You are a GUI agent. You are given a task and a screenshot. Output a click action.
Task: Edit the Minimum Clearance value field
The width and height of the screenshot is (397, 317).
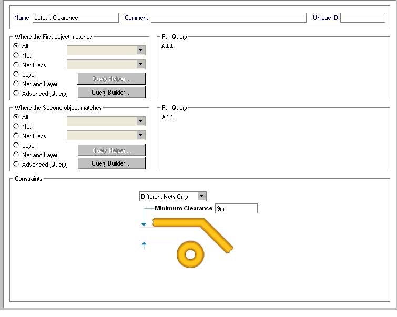(x=236, y=209)
